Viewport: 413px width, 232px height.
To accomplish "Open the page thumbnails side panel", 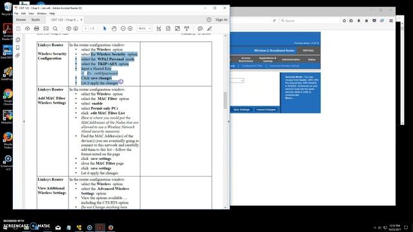I will [18, 40].
